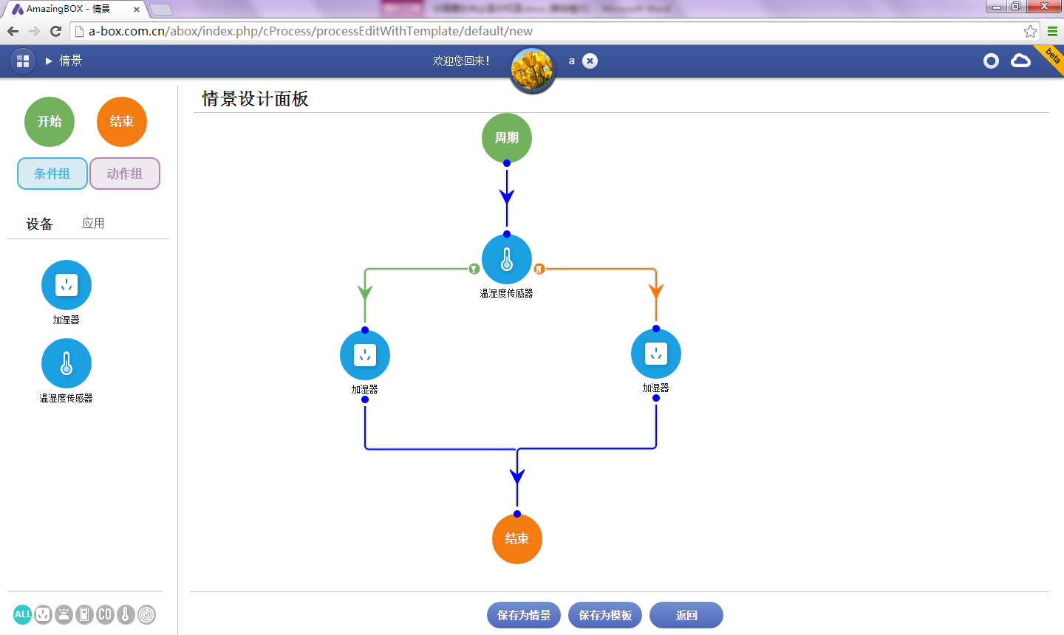Open the grid menu icon in header

(23, 61)
